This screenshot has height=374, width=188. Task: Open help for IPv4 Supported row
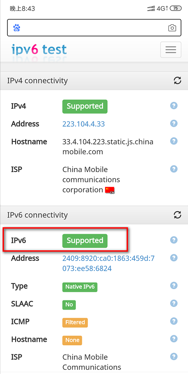pos(174,106)
